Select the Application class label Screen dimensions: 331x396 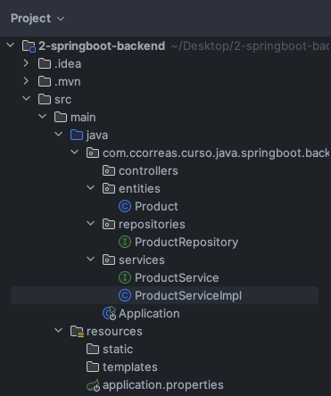tap(149, 314)
